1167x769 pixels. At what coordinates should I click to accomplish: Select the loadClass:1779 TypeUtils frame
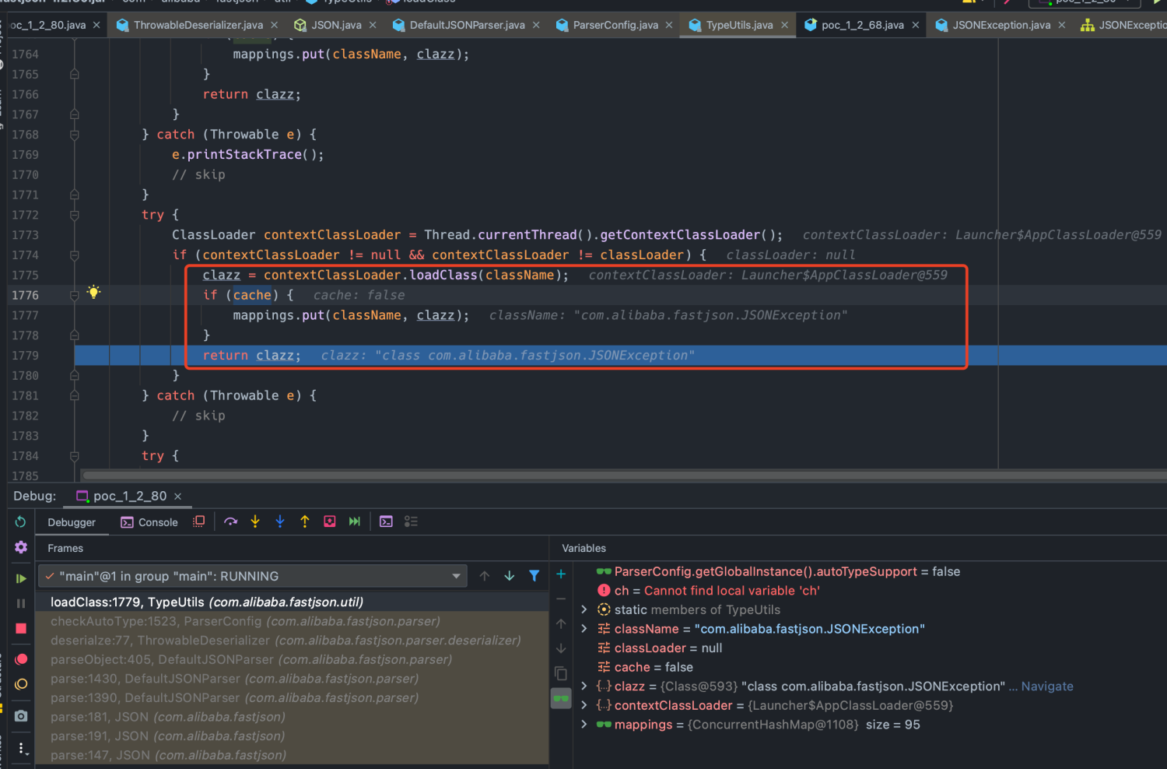coord(292,602)
